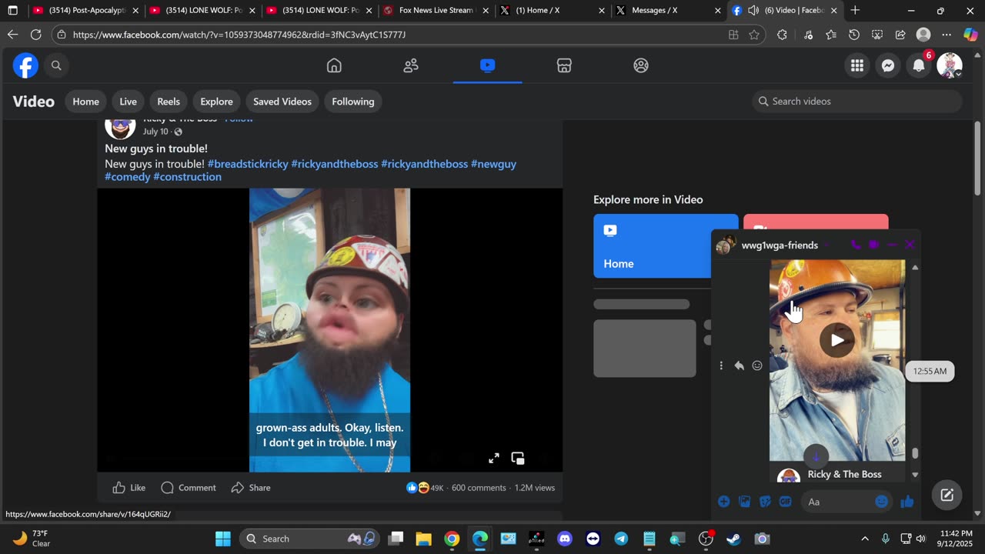Open the Saved Videos tab
985x554 pixels.
tap(282, 102)
